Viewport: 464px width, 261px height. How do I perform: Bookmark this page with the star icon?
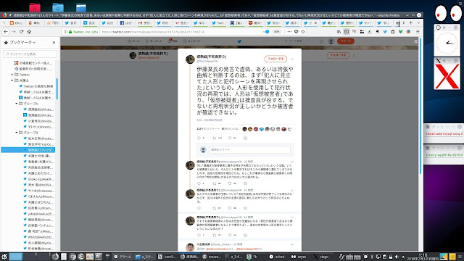pyautogui.click(x=303, y=31)
